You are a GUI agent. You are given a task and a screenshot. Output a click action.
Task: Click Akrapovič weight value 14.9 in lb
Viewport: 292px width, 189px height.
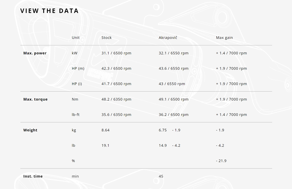coord(163,146)
